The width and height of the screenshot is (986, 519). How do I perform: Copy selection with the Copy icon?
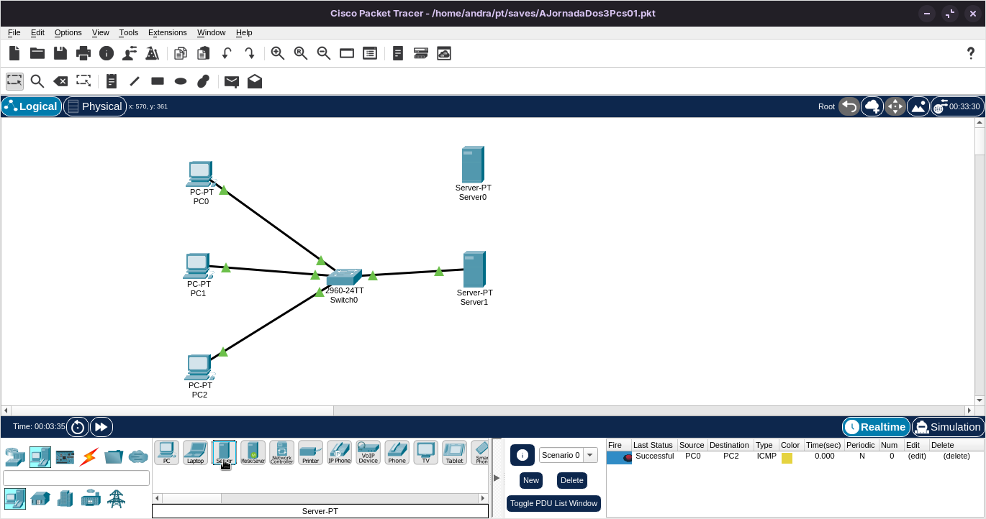tap(181, 53)
